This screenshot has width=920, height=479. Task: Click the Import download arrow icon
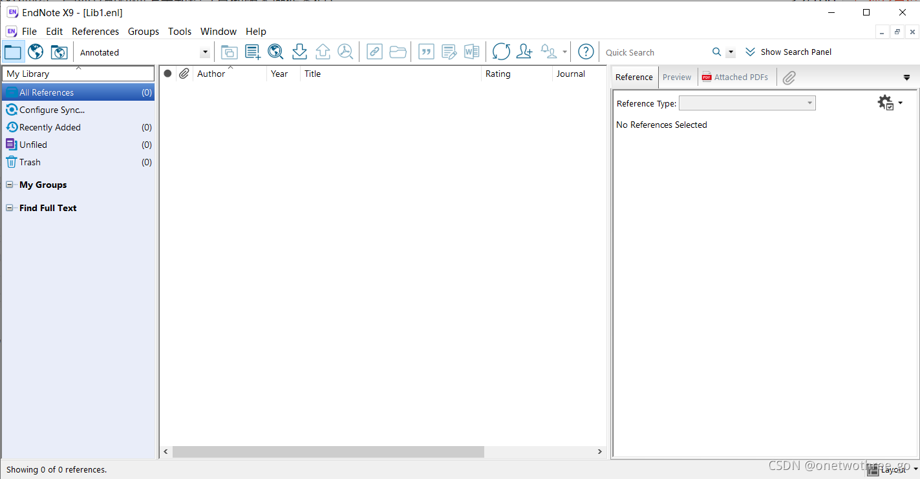(x=299, y=52)
